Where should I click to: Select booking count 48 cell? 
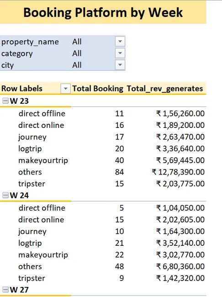pos(119,266)
